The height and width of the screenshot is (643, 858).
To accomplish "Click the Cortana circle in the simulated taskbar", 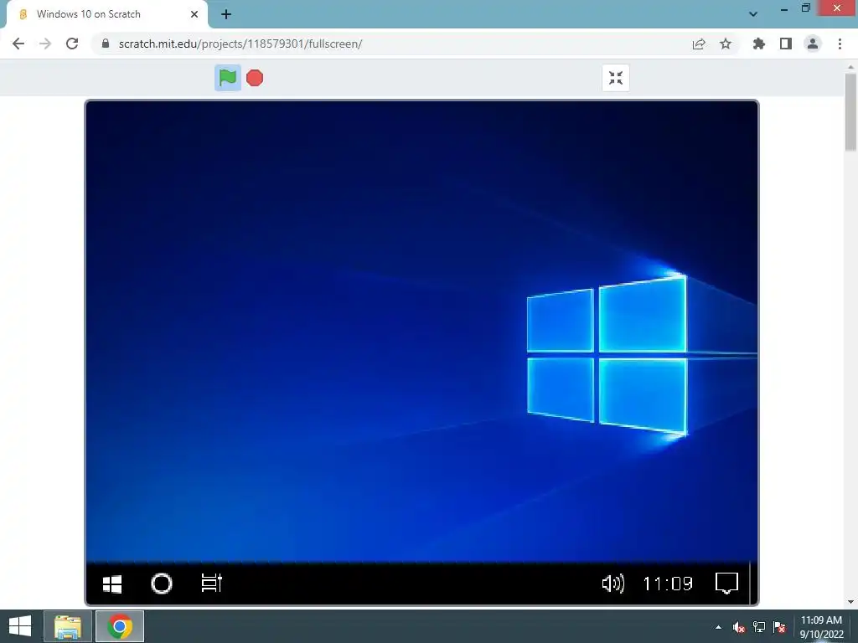I will [x=162, y=584].
